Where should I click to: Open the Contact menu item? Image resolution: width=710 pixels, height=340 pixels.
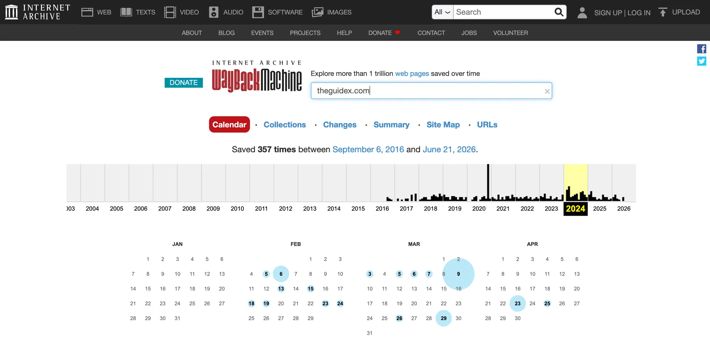pyautogui.click(x=431, y=33)
